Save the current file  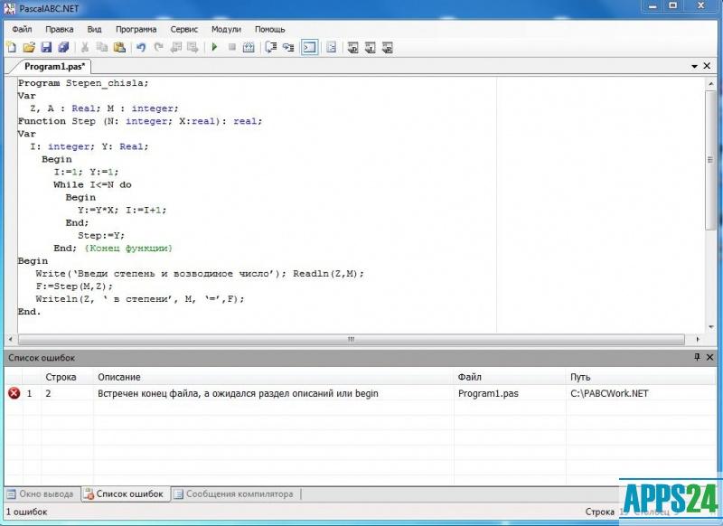point(46,47)
